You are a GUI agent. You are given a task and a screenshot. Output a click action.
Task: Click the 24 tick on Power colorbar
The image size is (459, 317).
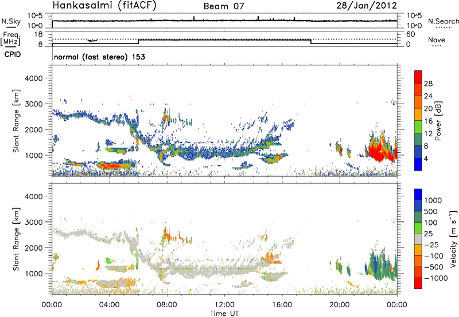[428, 96]
